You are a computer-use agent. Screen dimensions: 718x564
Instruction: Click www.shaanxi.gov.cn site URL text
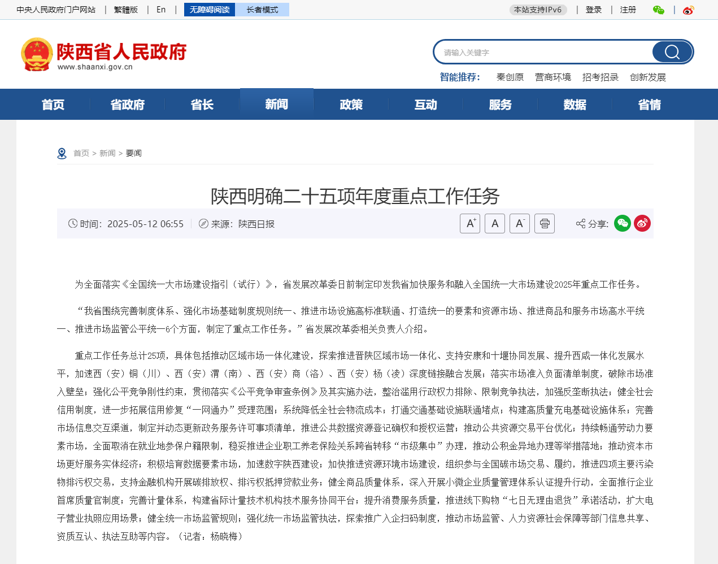pos(95,67)
